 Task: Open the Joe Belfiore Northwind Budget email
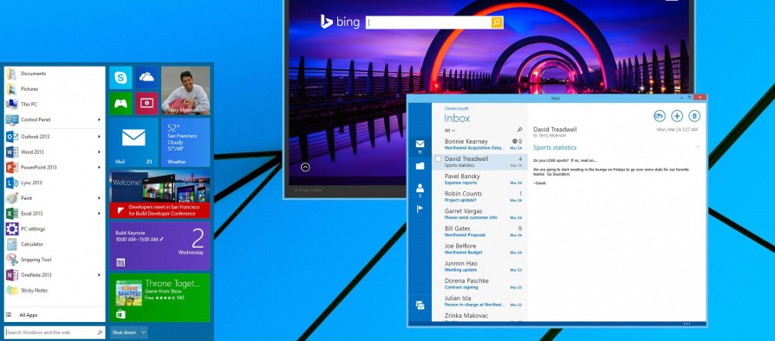480,248
